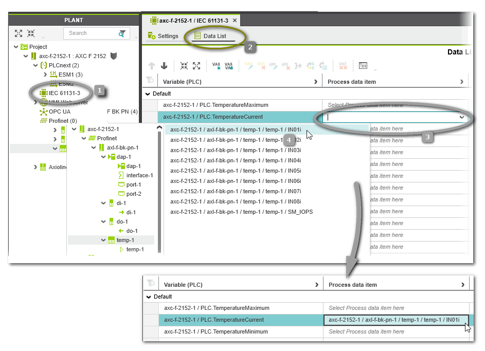Choose the SM_IOPS process data item
Screen dimensions: 485x351
pyautogui.click(x=241, y=212)
